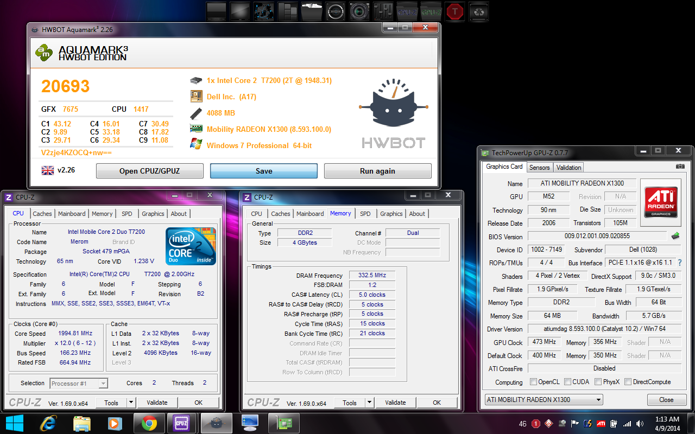Switch to Caches tab in CPU-Z processor window
The height and width of the screenshot is (434, 695).
click(x=42, y=214)
